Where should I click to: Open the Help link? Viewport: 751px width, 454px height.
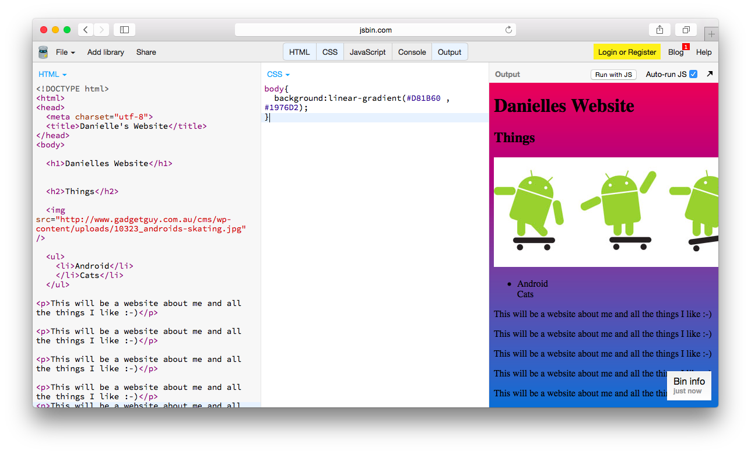[704, 52]
